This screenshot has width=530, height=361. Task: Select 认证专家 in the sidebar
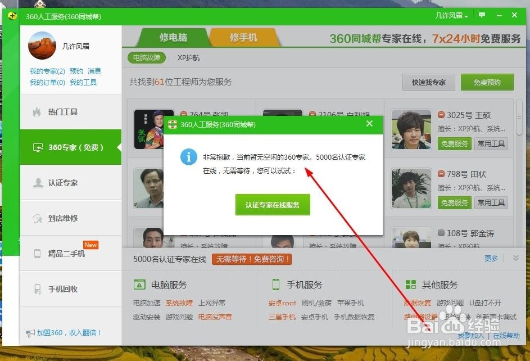71,183
